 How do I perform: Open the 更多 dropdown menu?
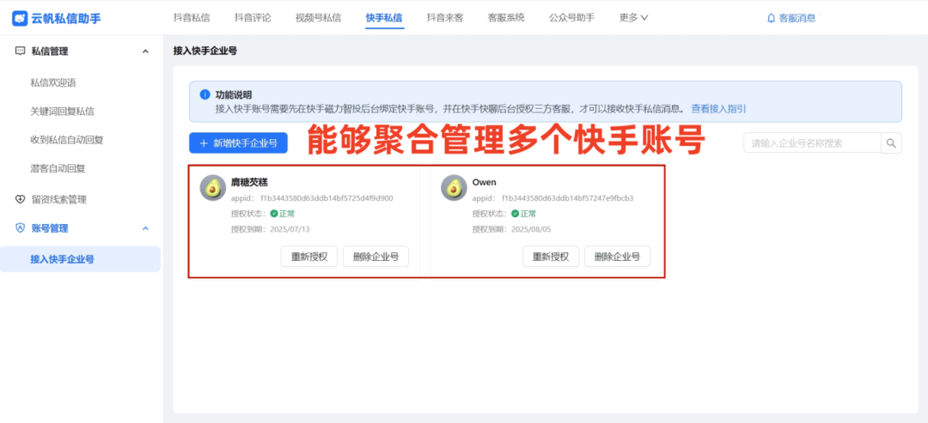pos(633,18)
